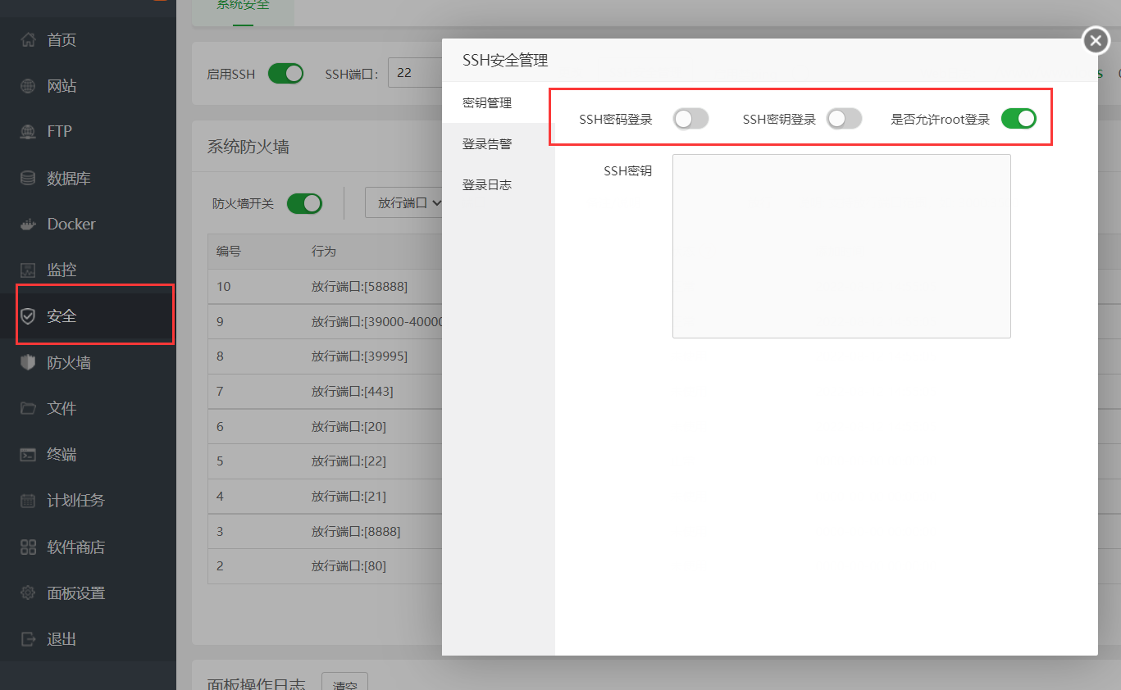Toggle SSH密钥登录 switch
The height and width of the screenshot is (690, 1121).
pos(844,119)
